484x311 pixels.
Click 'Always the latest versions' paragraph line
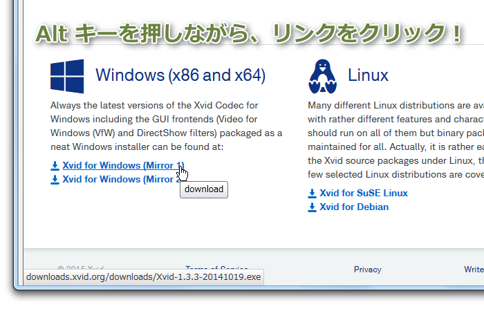point(154,106)
